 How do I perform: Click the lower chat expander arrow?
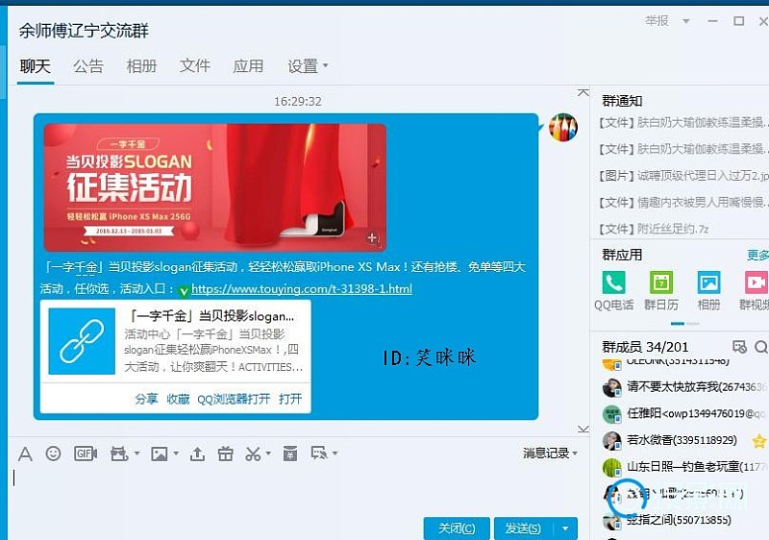click(x=583, y=430)
